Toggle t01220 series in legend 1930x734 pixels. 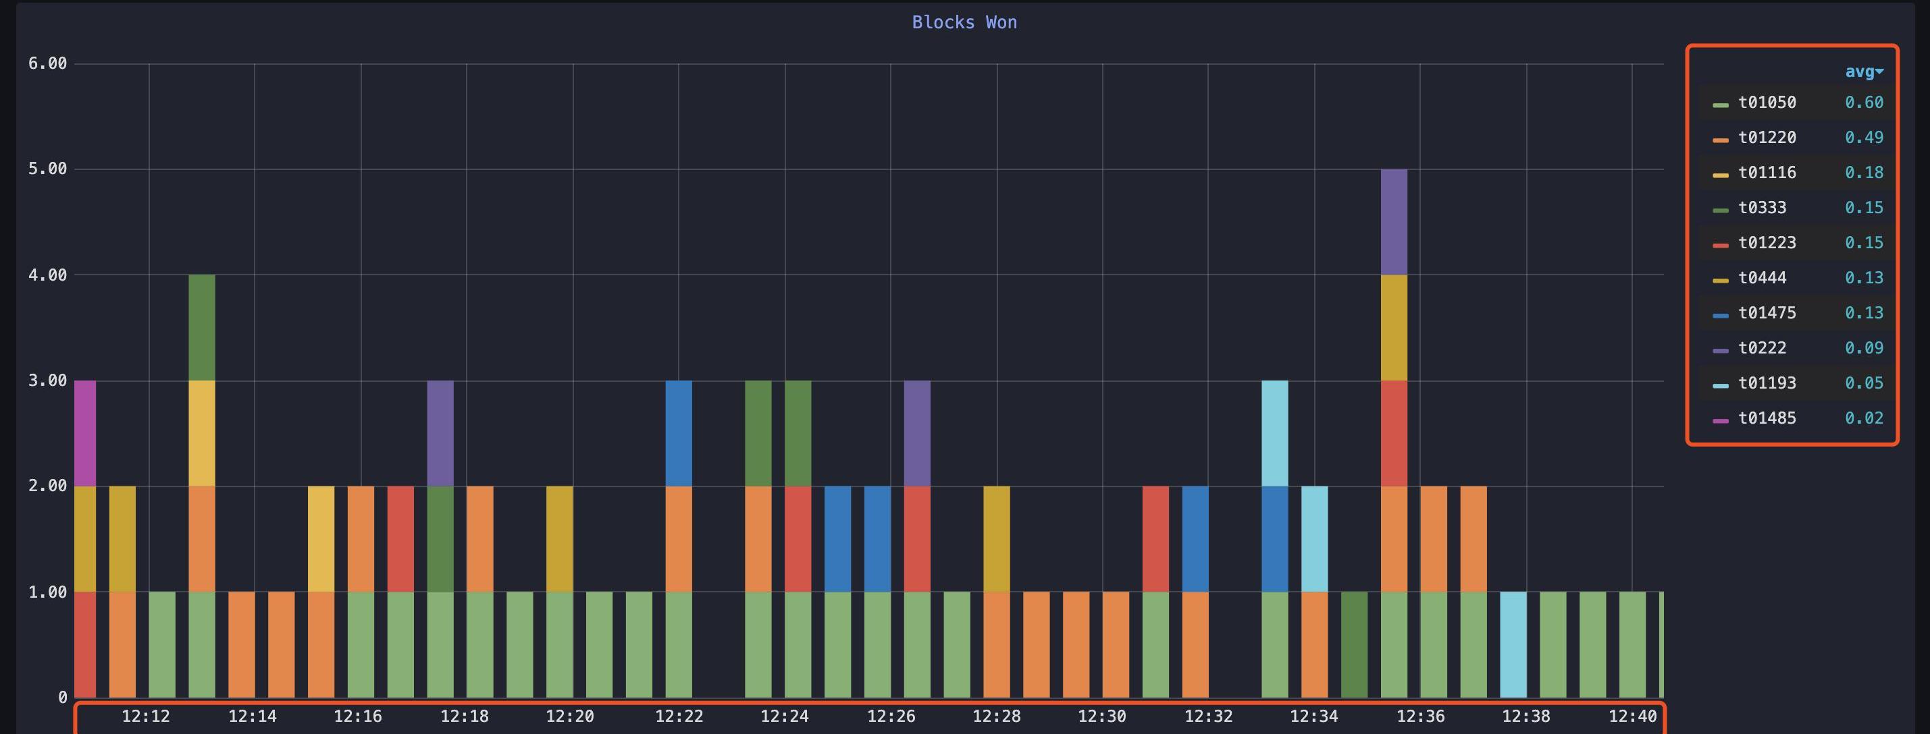tap(1767, 138)
